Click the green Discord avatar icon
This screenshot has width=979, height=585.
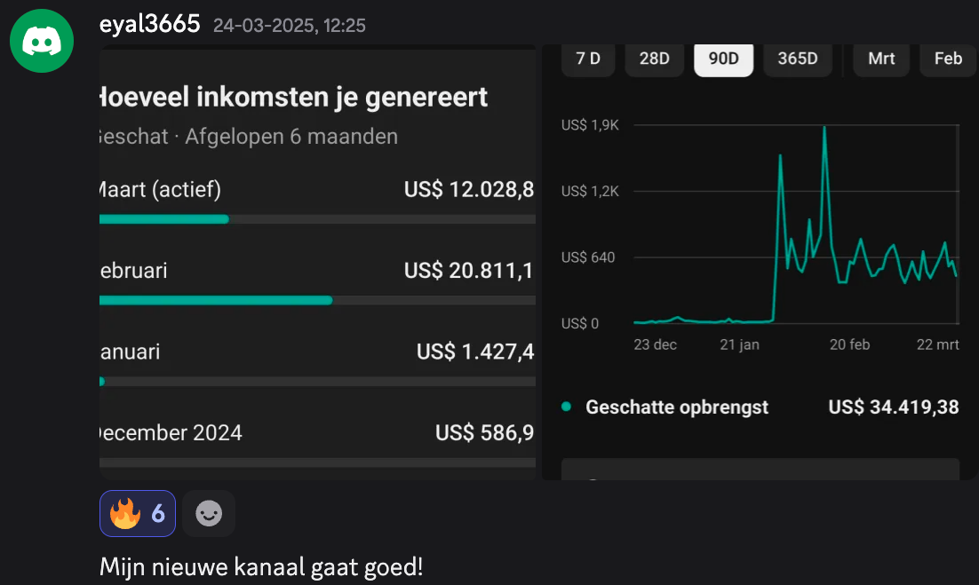[x=42, y=42]
